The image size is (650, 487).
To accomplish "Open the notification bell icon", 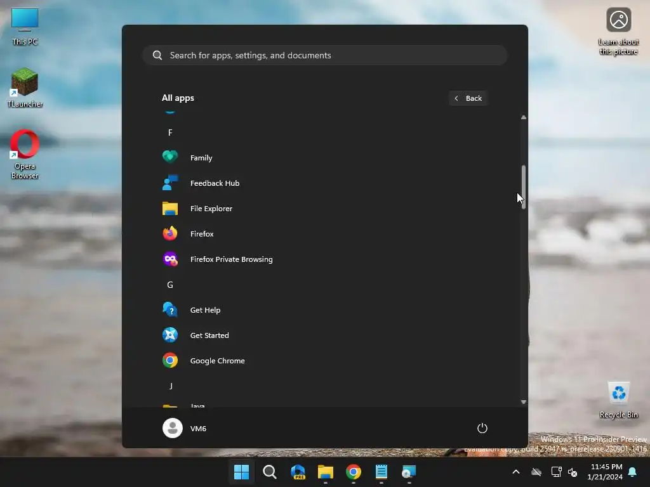I will pyautogui.click(x=633, y=472).
